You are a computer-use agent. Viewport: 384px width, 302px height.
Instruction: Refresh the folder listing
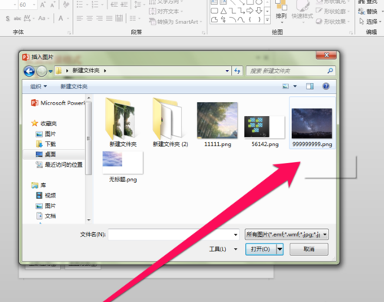tap(237, 71)
